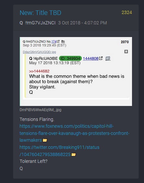Viewport: 144px width, 183px height.
Task: Click the embedded screenshot image thumbnail
Action: (76, 72)
